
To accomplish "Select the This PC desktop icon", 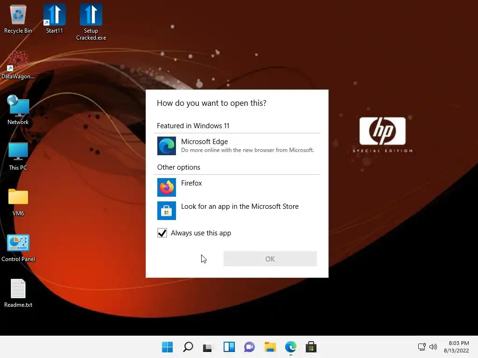I will click(x=18, y=156).
